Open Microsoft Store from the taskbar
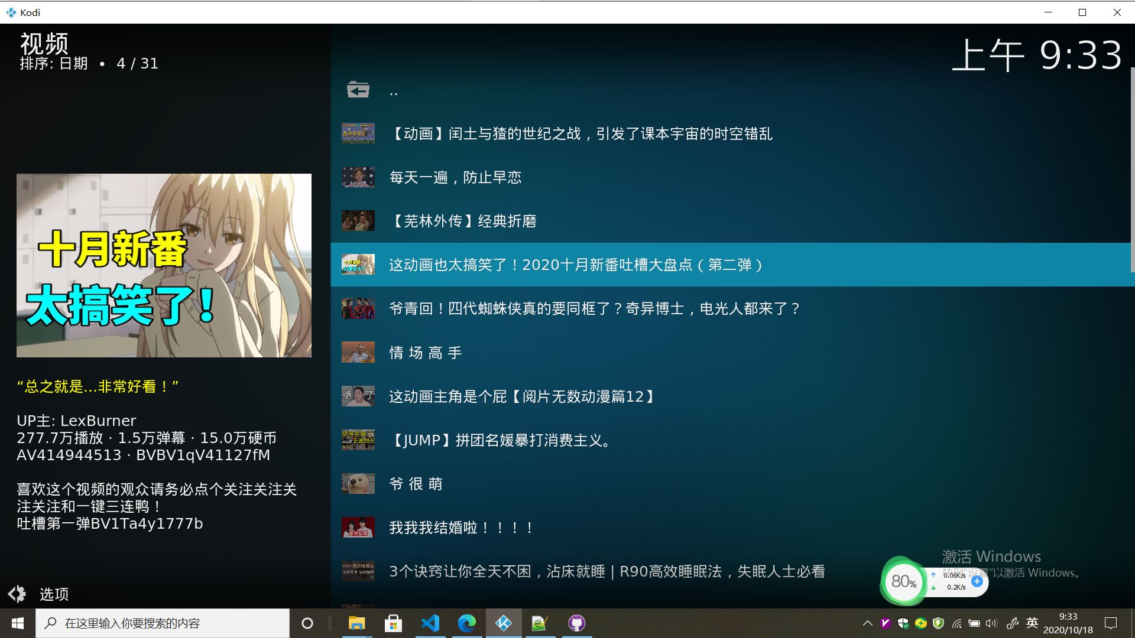Image resolution: width=1135 pixels, height=638 pixels. 393,623
